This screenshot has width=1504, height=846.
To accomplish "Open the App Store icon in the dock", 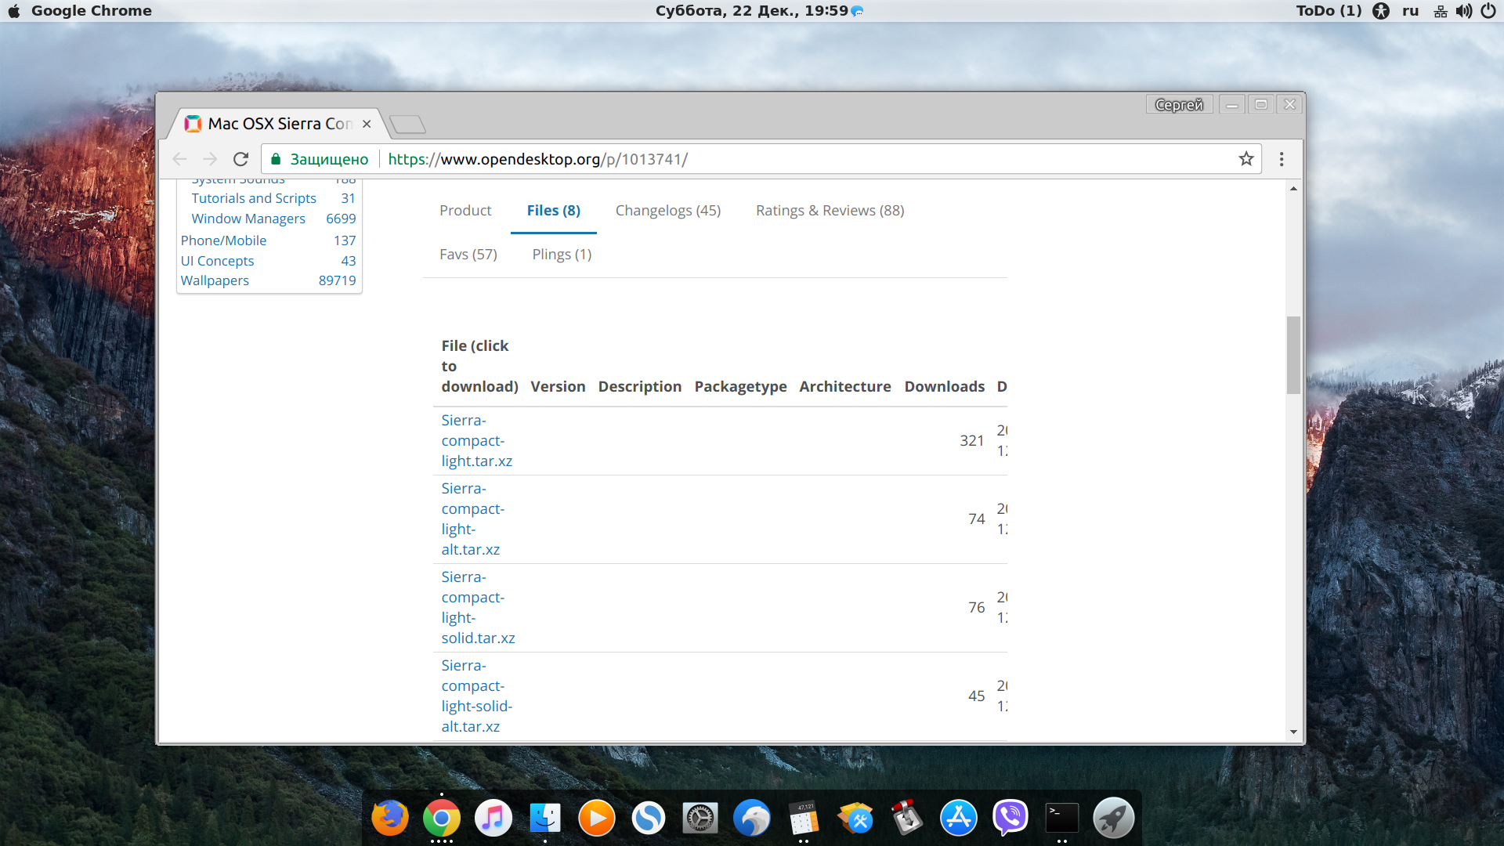I will [959, 819].
